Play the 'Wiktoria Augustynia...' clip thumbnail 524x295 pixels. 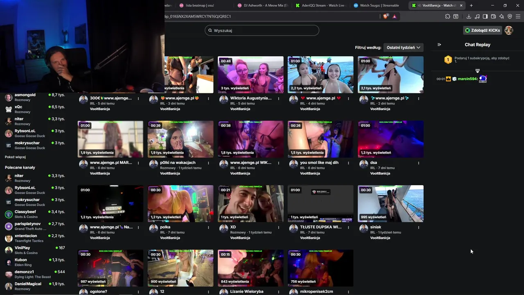(x=251, y=75)
